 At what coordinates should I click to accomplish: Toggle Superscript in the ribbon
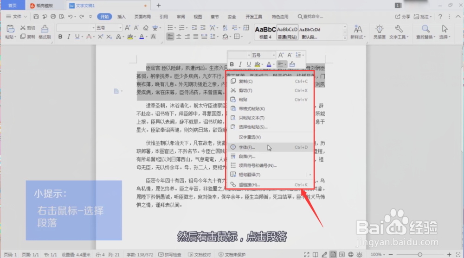pos(100,37)
